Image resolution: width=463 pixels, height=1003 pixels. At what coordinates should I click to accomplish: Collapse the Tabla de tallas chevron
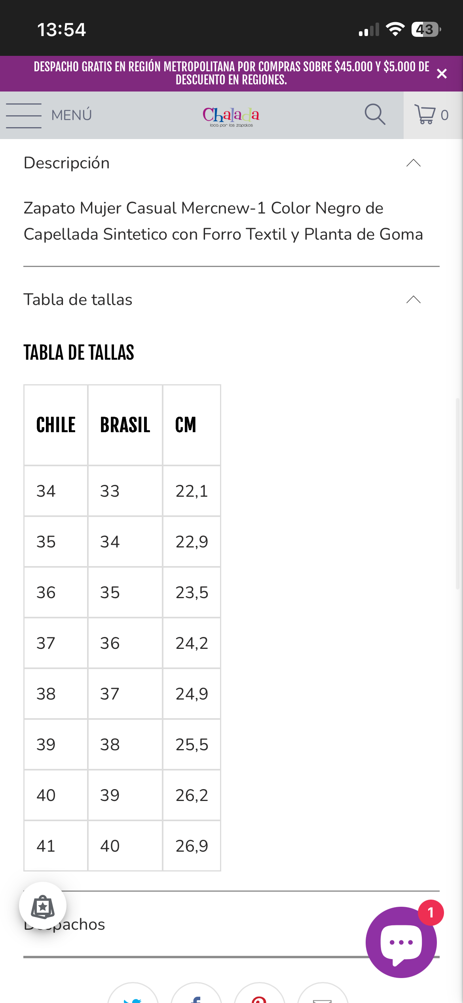point(413,299)
